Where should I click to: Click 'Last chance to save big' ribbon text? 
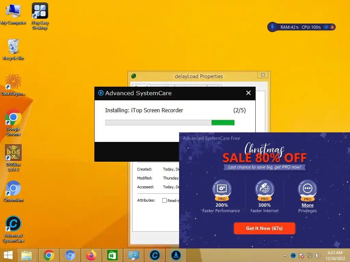[x=265, y=167]
